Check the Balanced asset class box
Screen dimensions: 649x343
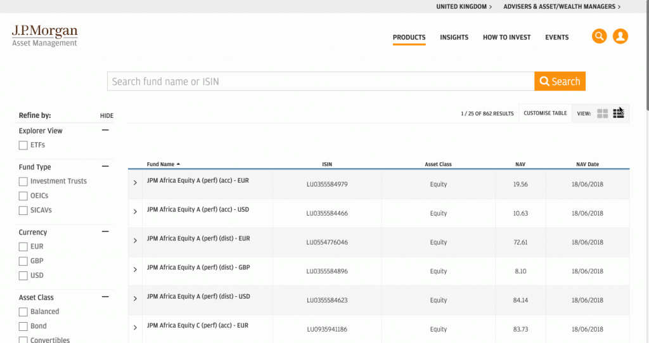coord(23,312)
